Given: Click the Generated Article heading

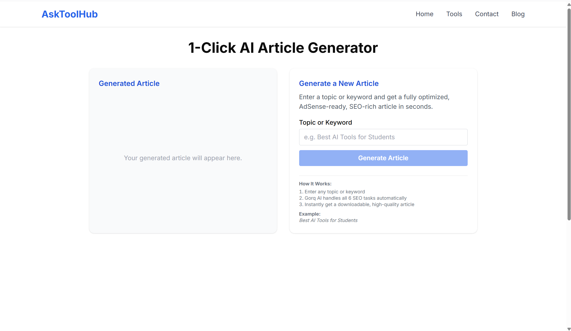Looking at the screenshot, I should point(129,83).
